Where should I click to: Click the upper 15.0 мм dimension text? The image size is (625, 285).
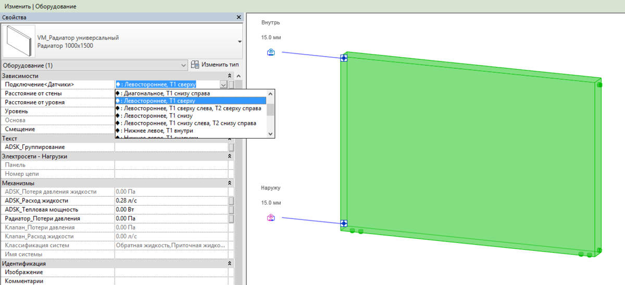click(x=271, y=38)
